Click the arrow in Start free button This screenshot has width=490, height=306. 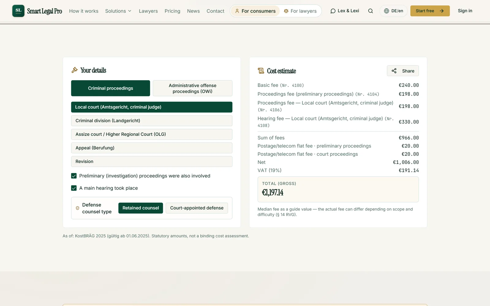pos(442,11)
